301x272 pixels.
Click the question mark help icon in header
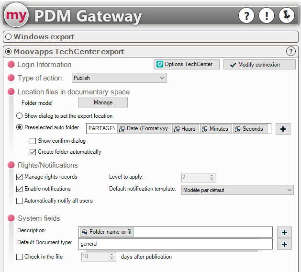click(x=246, y=16)
